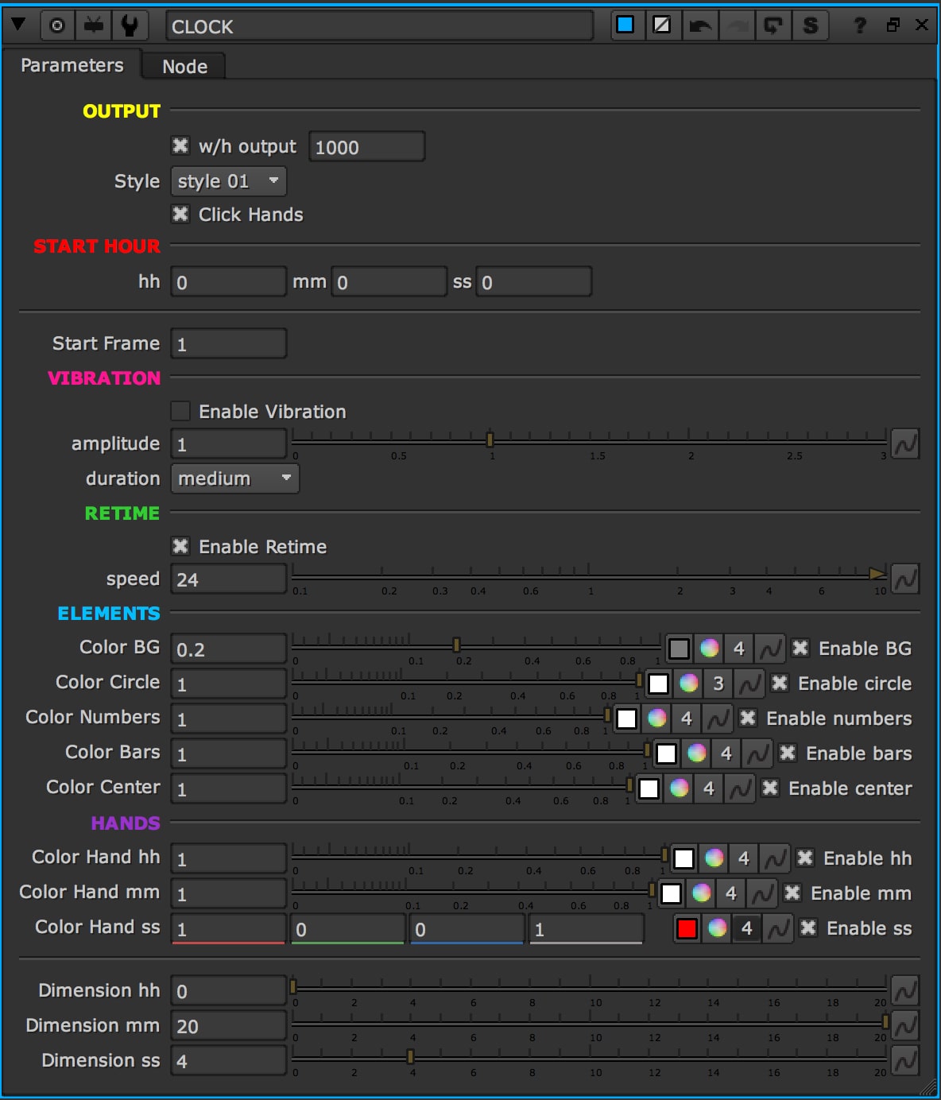
Task: Click the Dimension mm value field
Action: pyautogui.click(x=228, y=1026)
